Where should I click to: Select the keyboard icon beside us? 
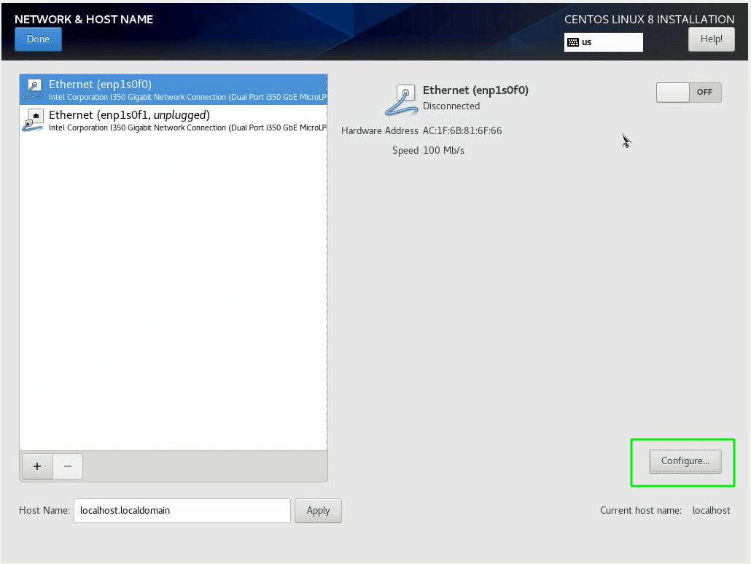(573, 42)
